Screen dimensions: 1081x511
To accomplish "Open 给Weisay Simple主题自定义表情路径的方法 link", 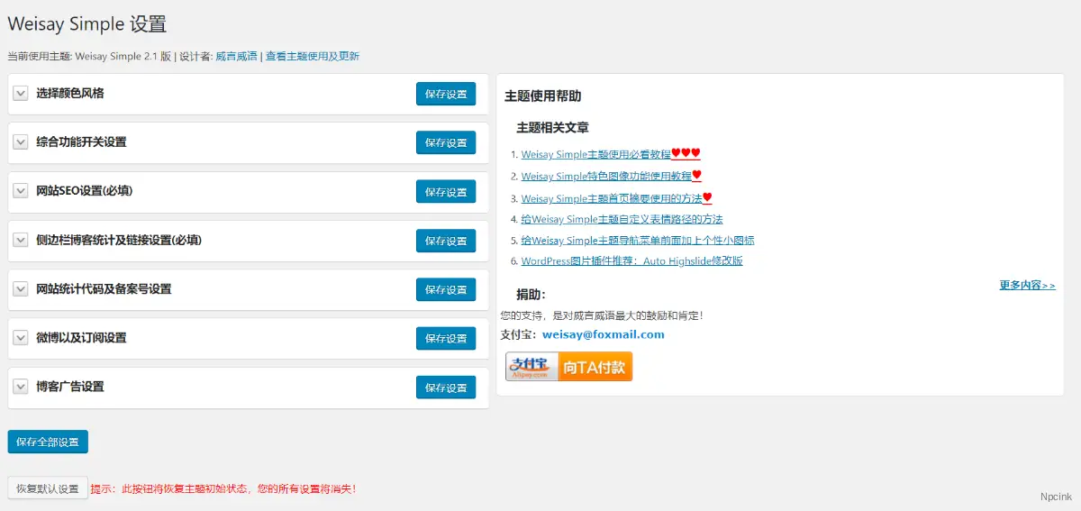I will (x=622, y=219).
